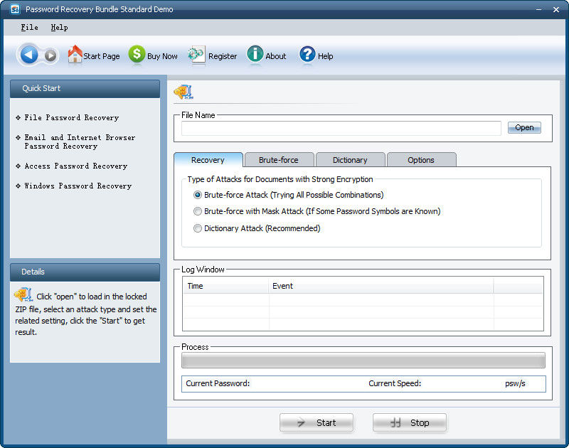Open File Password Recovery from Quick Start
Screen dimensions: 569x448
point(72,118)
